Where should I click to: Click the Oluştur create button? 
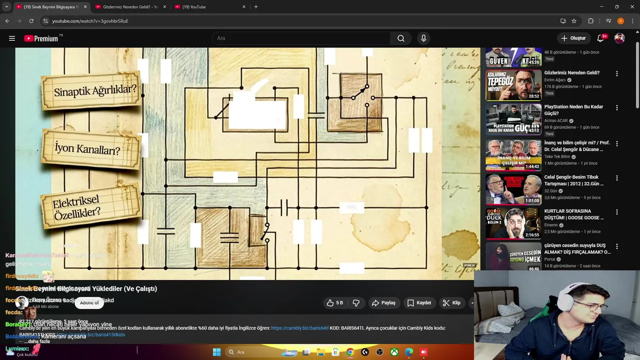[573, 38]
